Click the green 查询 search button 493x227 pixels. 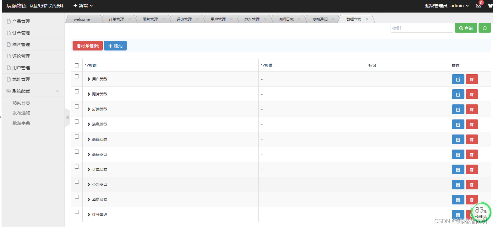466,28
